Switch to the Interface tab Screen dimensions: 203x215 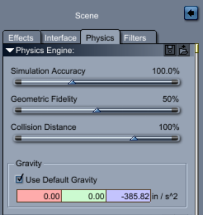tap(61, 38)
